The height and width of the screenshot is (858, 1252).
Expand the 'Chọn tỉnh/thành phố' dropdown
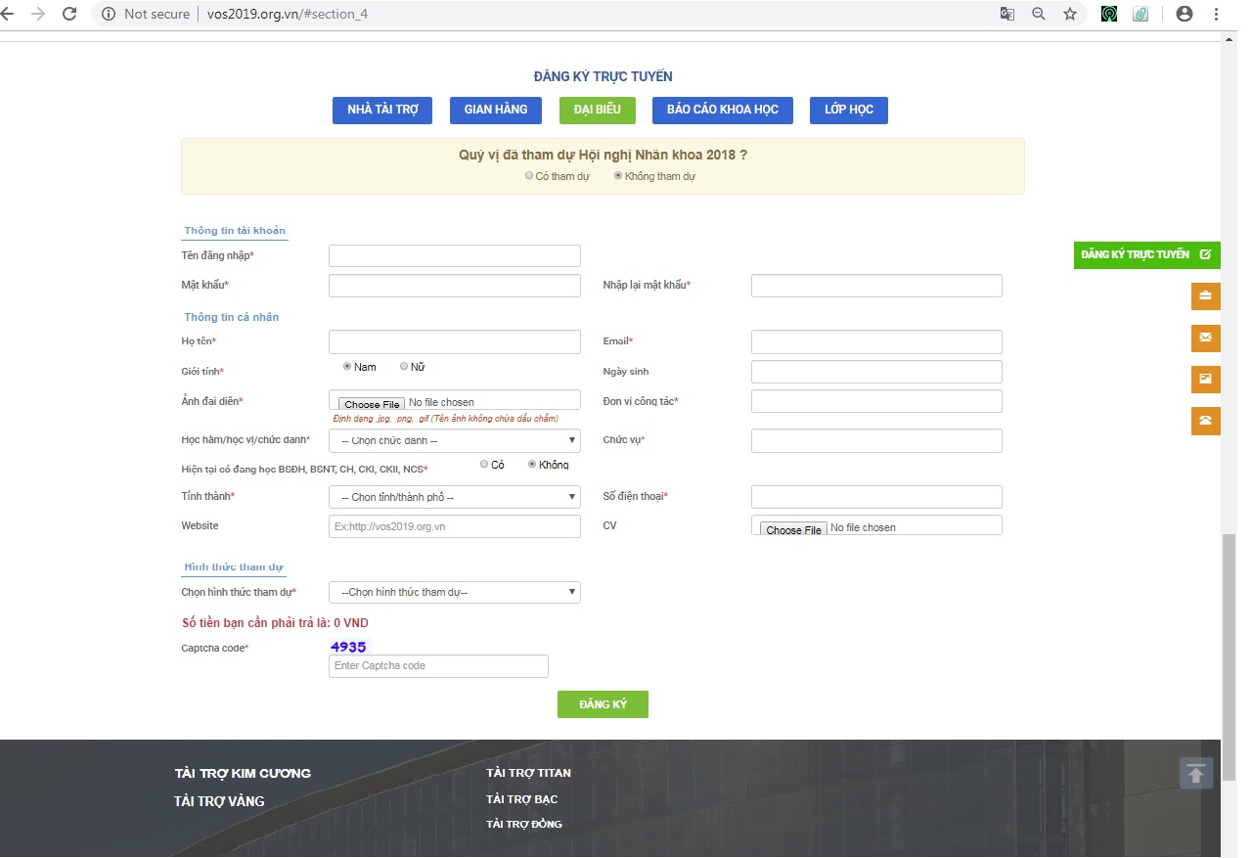coord(454,497)
